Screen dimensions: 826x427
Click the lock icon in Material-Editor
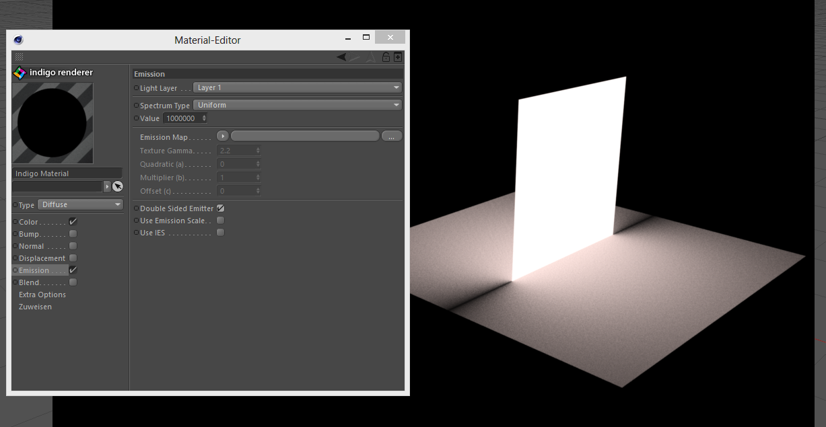(x=386, y=57)
